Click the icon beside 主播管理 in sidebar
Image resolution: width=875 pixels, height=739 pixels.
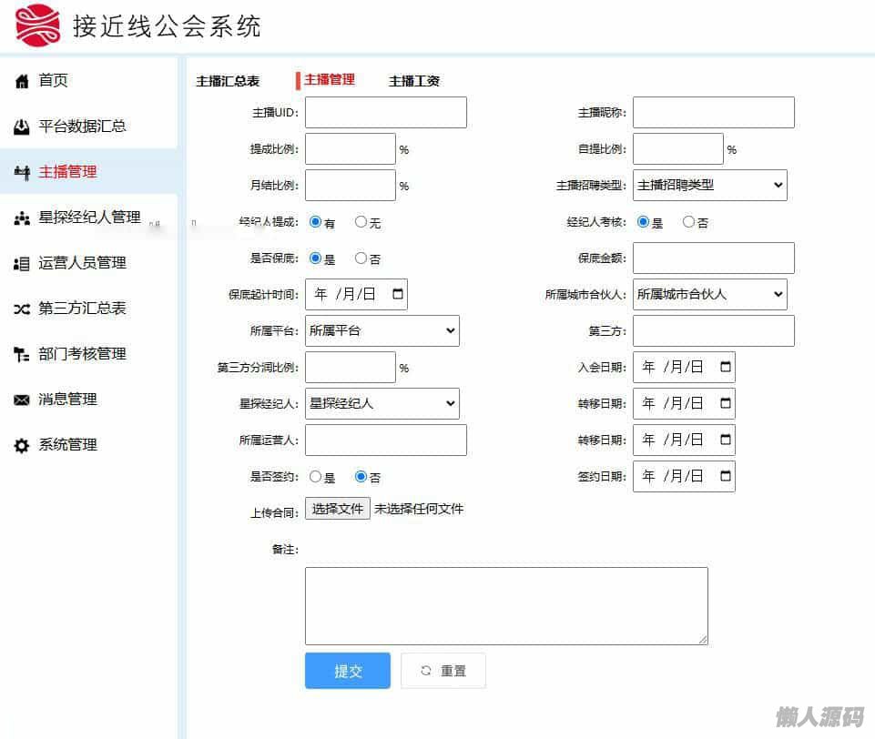(x=22, y=173)
